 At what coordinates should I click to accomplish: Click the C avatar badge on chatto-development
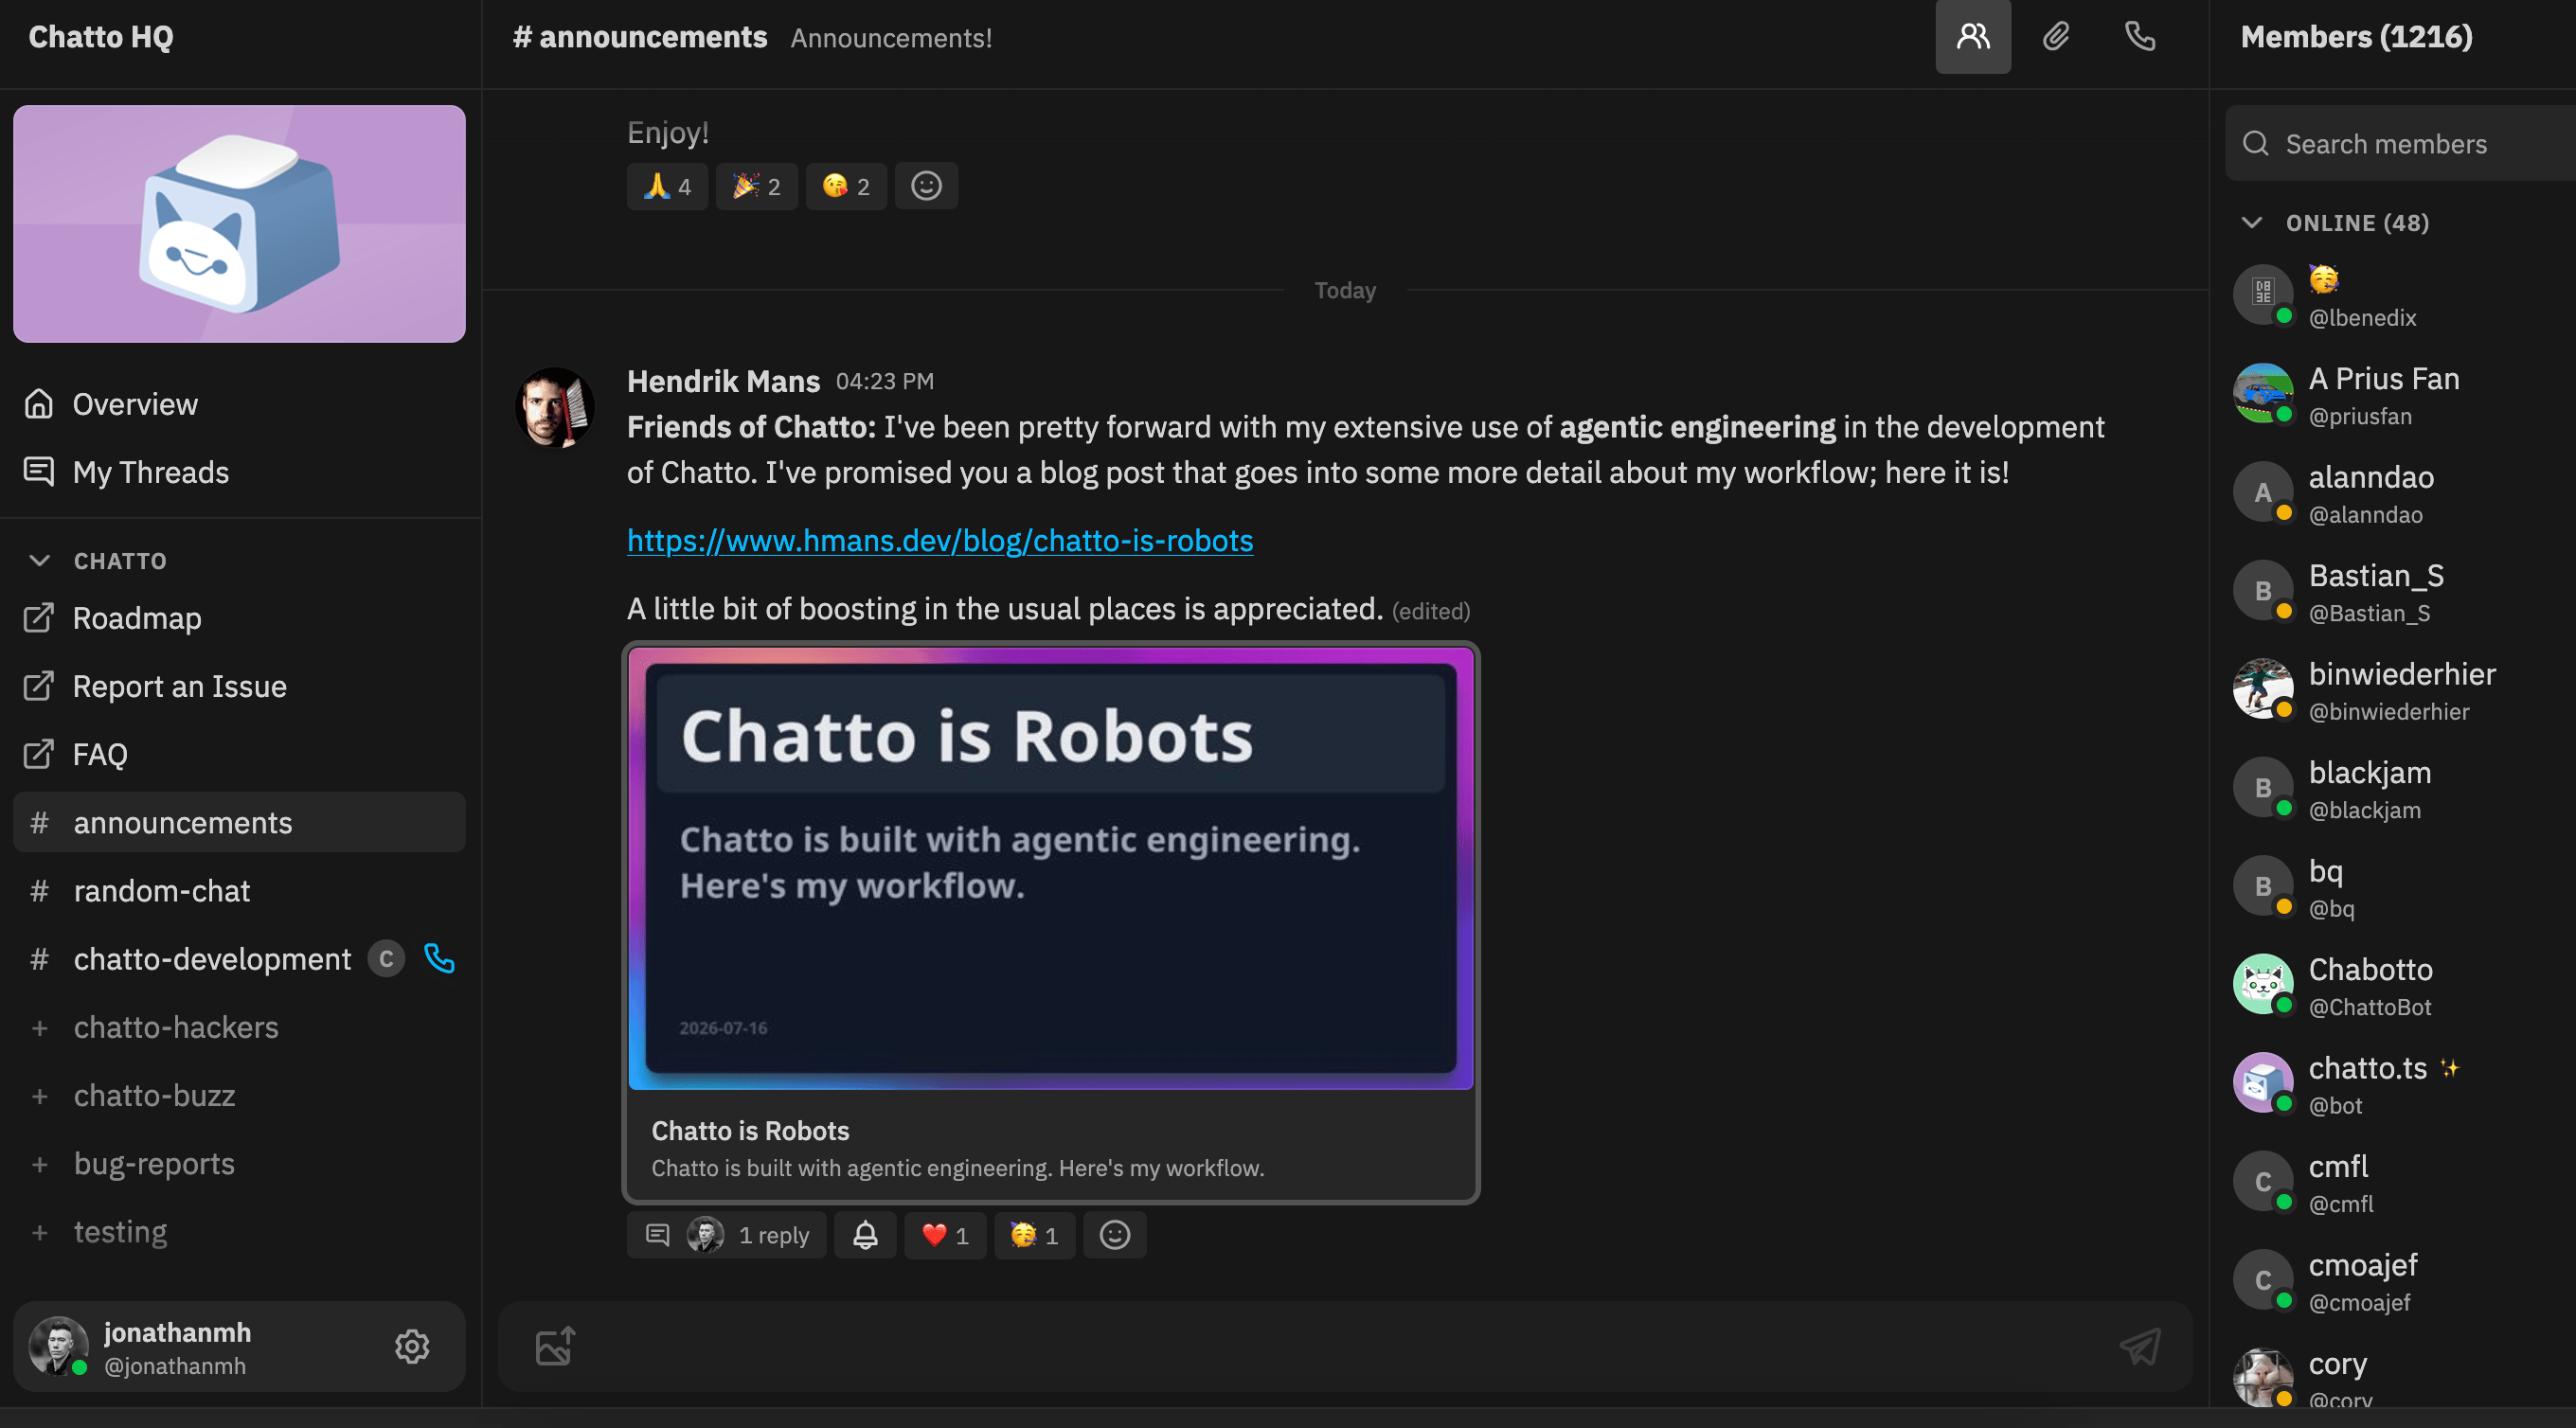tap(386, 958)
